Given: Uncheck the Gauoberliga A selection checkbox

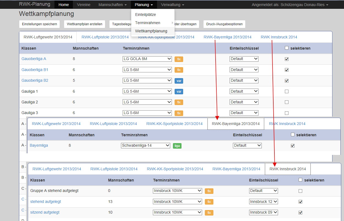Looking at the screenshot, I should [287, 59].
